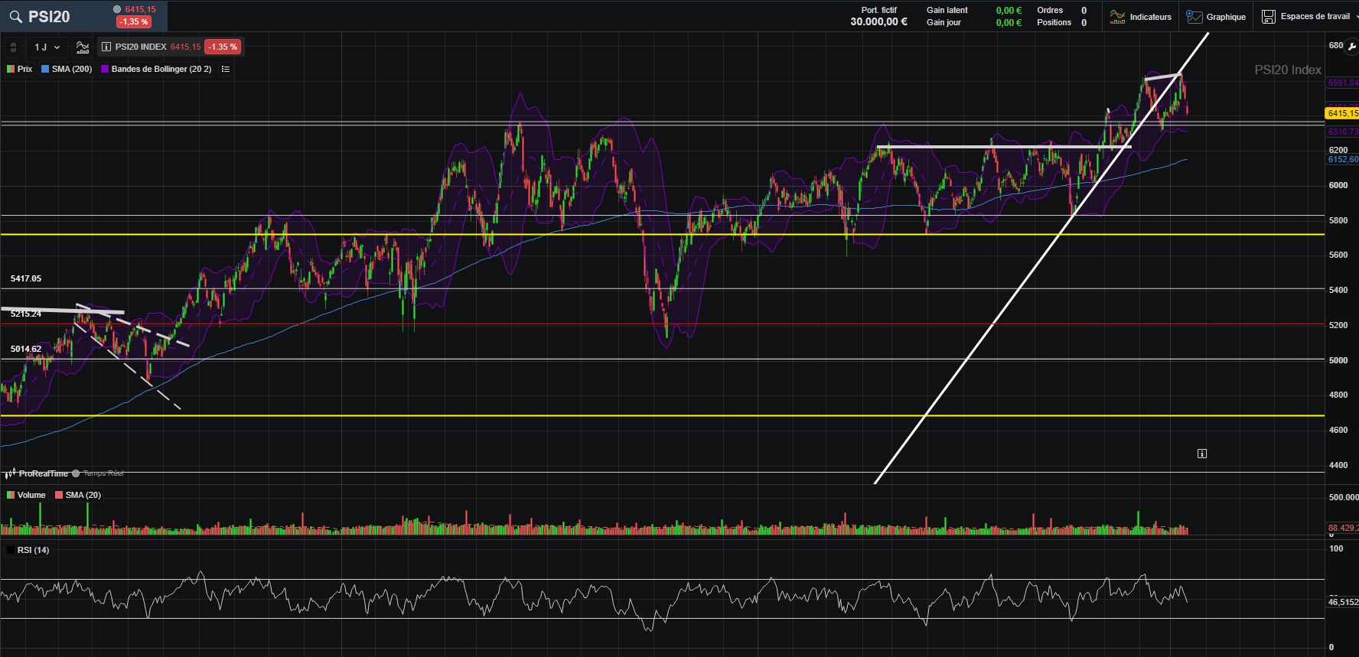Image resolution: width=1359 pixels, height=657 pixels.
Task: Click the Positions label
Action: (1054, 22)
